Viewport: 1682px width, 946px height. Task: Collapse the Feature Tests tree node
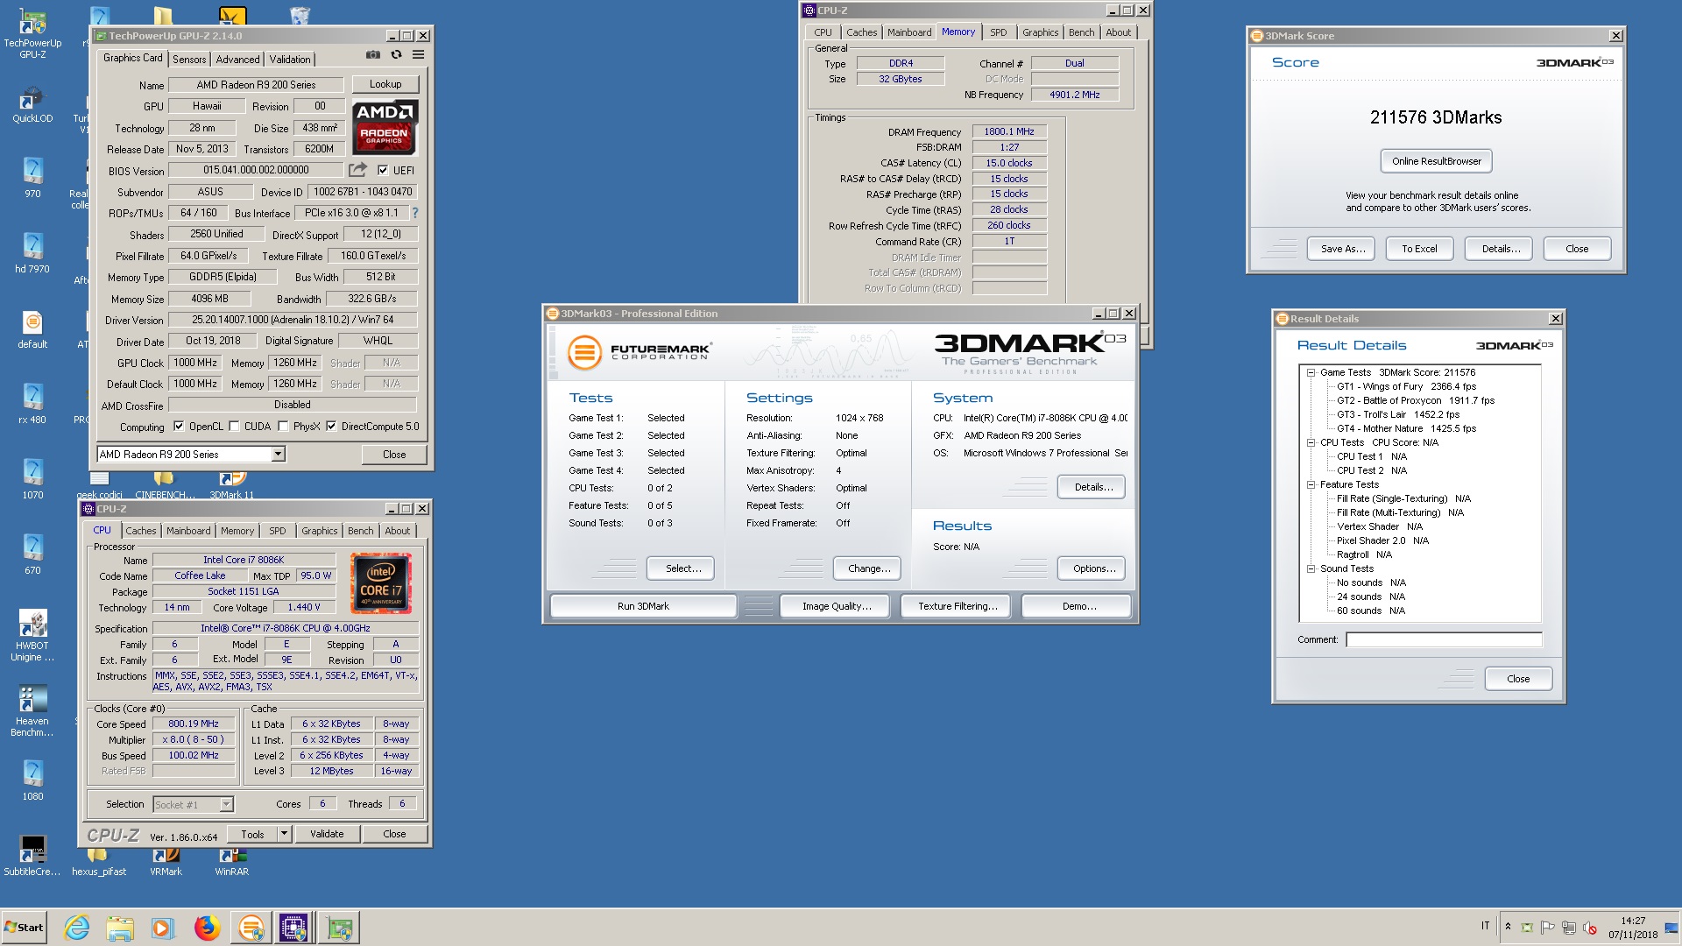(1311, 484)
